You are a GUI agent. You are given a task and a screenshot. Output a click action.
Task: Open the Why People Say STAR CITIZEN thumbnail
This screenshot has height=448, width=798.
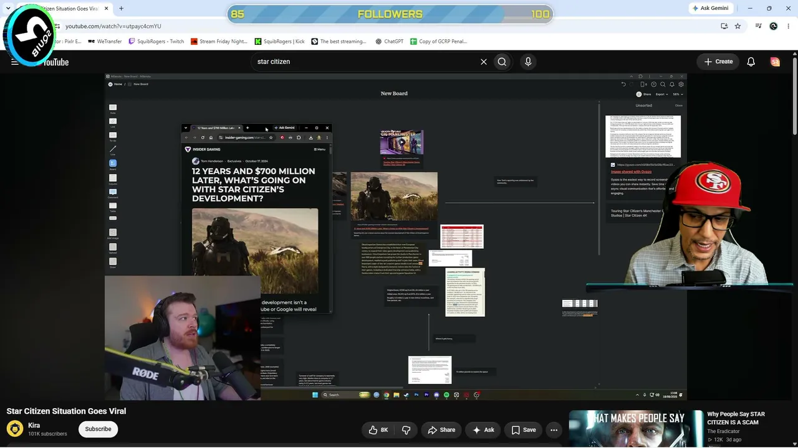[636, 429]
